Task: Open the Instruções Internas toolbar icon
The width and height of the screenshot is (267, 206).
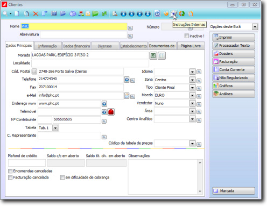Action: coord(174,13)
